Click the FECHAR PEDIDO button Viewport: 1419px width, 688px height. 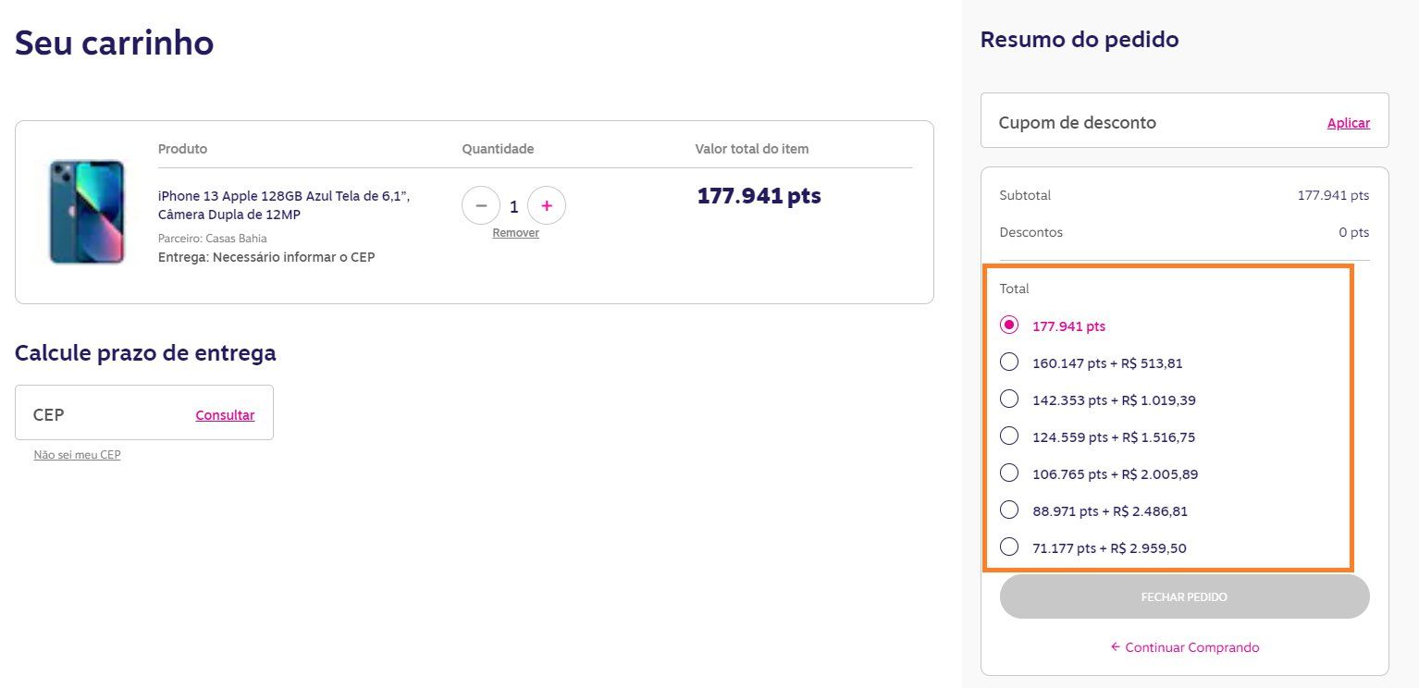coord(1185,596)
